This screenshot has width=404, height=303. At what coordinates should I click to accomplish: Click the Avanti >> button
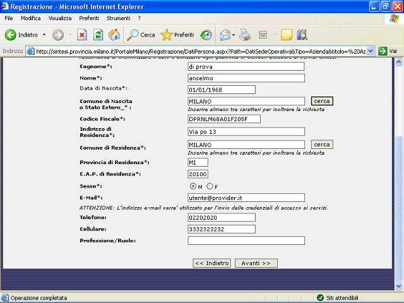coord(256,263)
